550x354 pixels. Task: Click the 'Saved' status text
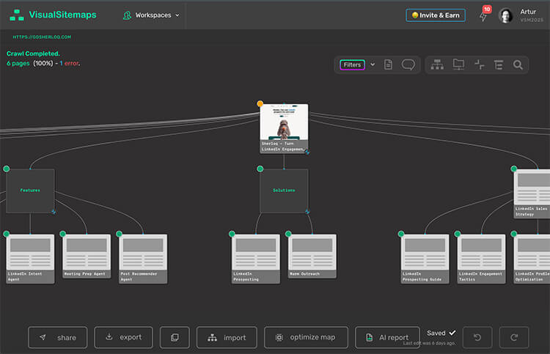436,333
